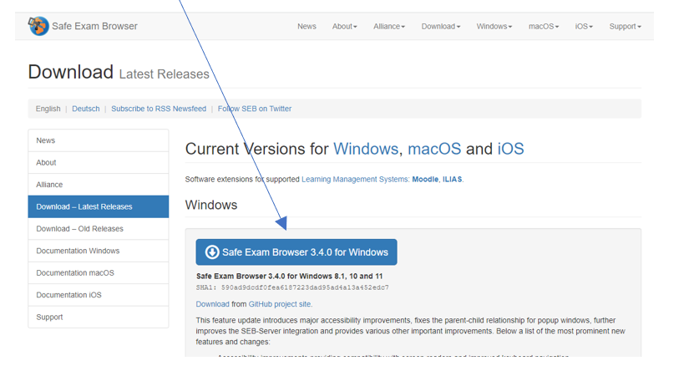Open the GitHub project site link

[280, 304]
